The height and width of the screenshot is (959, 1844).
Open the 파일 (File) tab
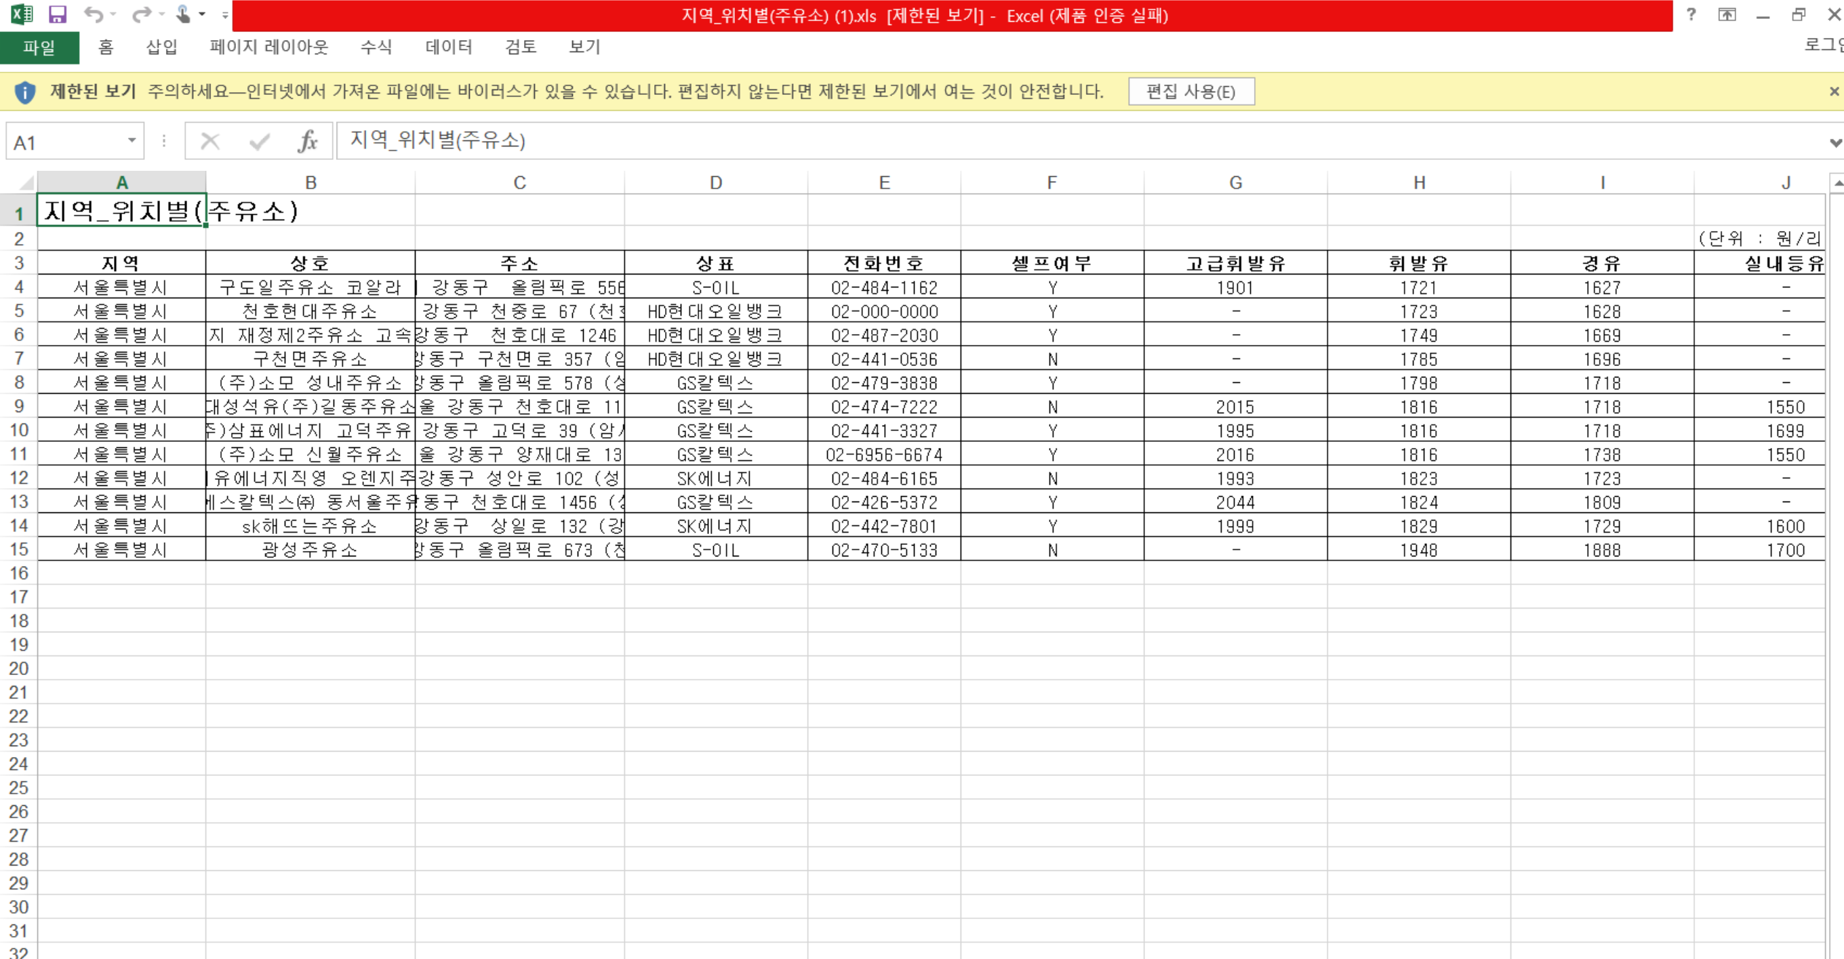tap(39, 47)
